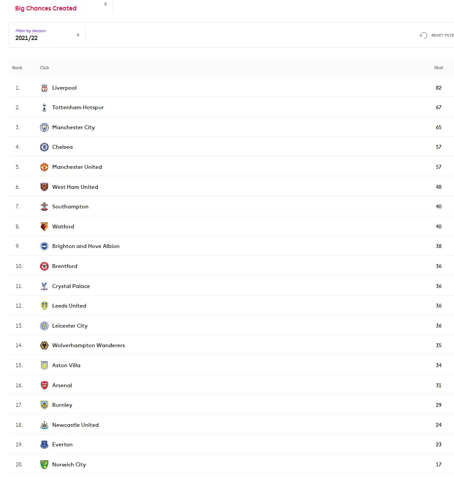Image resolution: width=454 pixels, height=479 pixels.
Task: Click the Norwich City crest icon
Action: [x=44, y=465]
